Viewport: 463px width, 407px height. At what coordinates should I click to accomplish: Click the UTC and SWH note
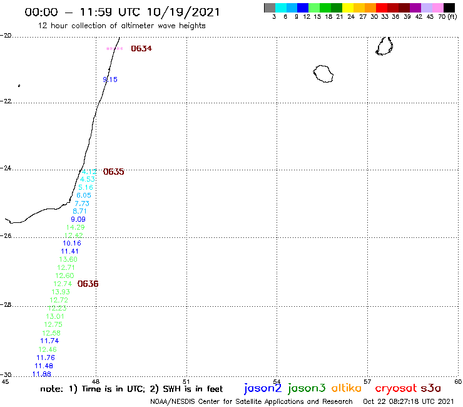pos(131,389)
